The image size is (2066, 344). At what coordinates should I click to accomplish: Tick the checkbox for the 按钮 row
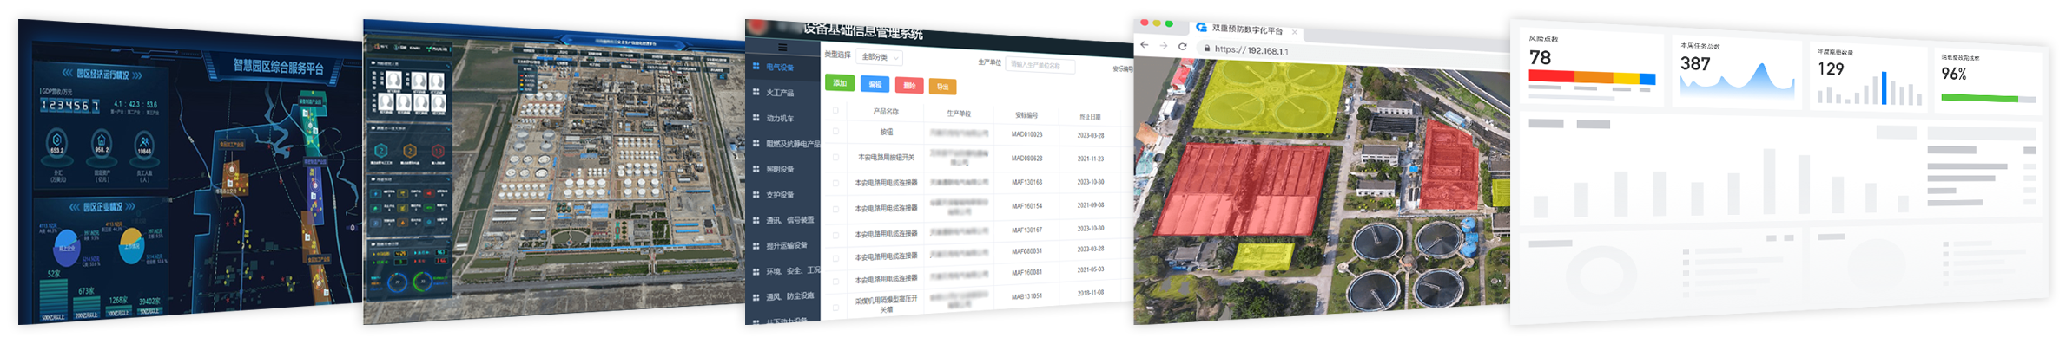pos(835,132)
